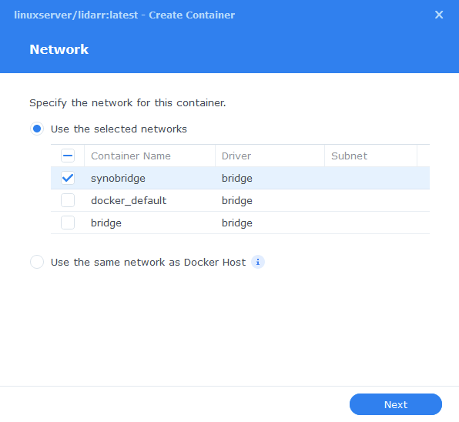
Task: Click the Network heading in blue banner
Action: pos(59,49)
